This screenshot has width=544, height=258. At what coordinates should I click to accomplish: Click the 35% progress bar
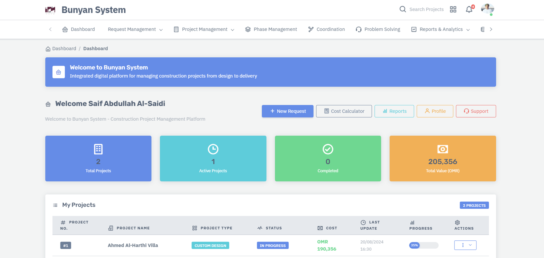click(424, 245)
